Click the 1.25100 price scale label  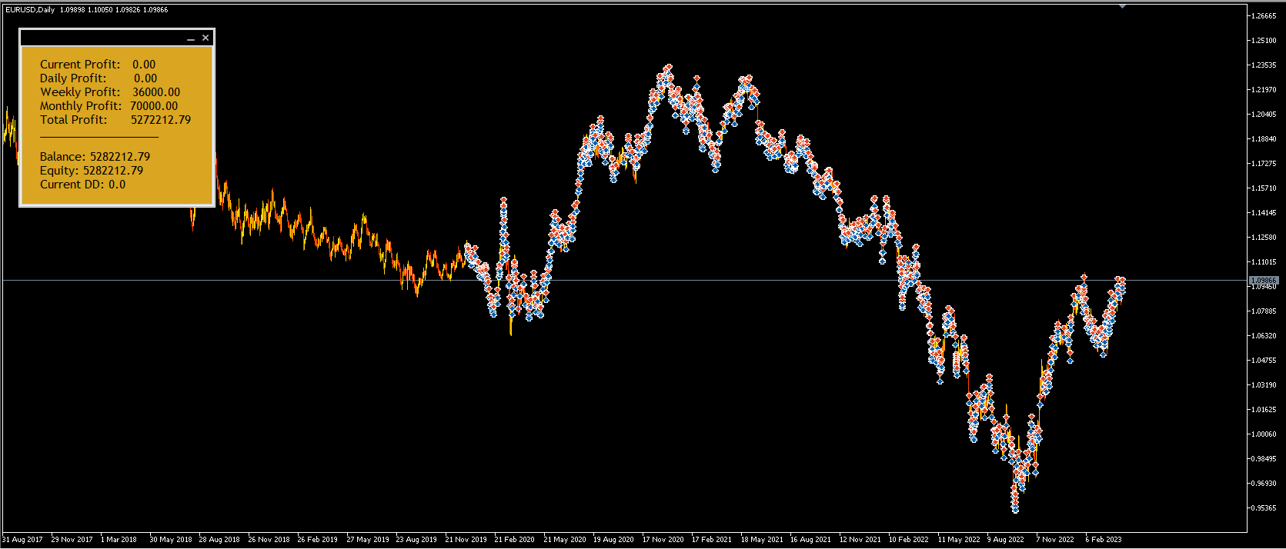click(x=1264, y=41)
